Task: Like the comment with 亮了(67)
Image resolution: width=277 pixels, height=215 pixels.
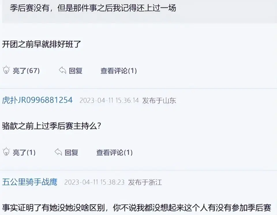Action: (26, 71)
